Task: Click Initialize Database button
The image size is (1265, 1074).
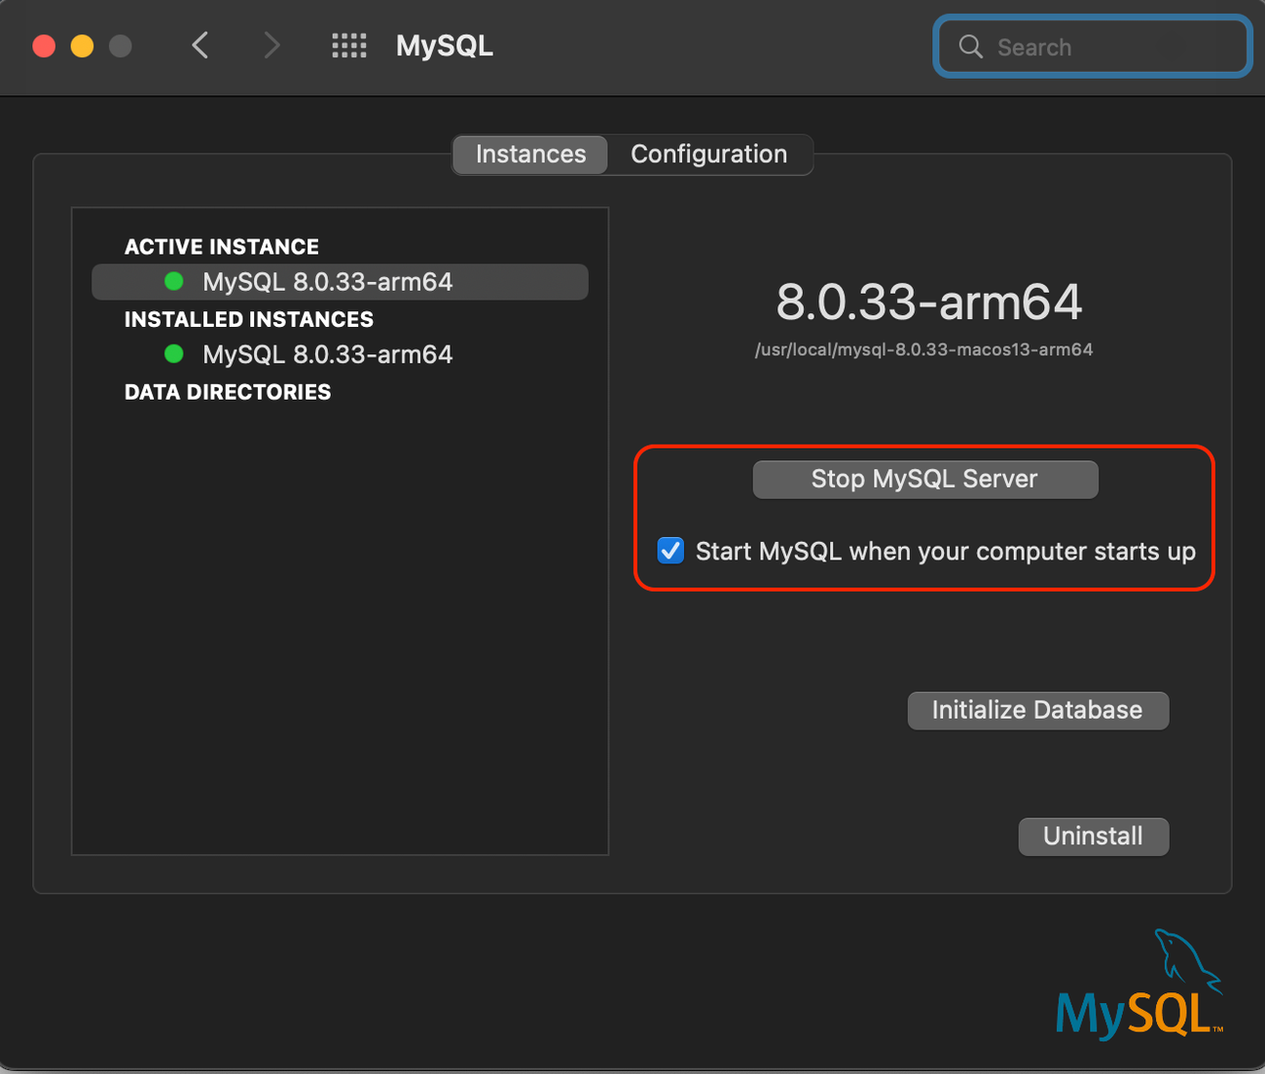Action: [1038, 710]
